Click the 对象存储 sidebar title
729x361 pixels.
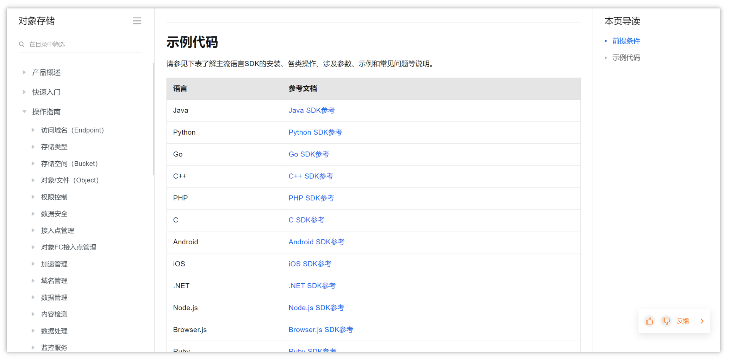coord(37,21)
